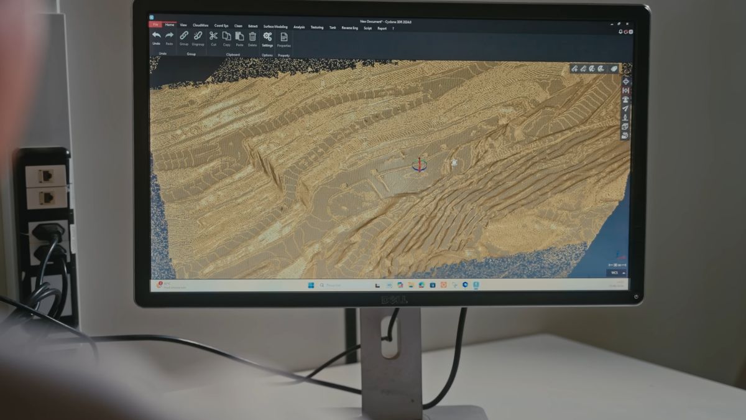Switch to the Analysis ribbon tab
The width and height of the screenshot is (746, 420).
299,27
